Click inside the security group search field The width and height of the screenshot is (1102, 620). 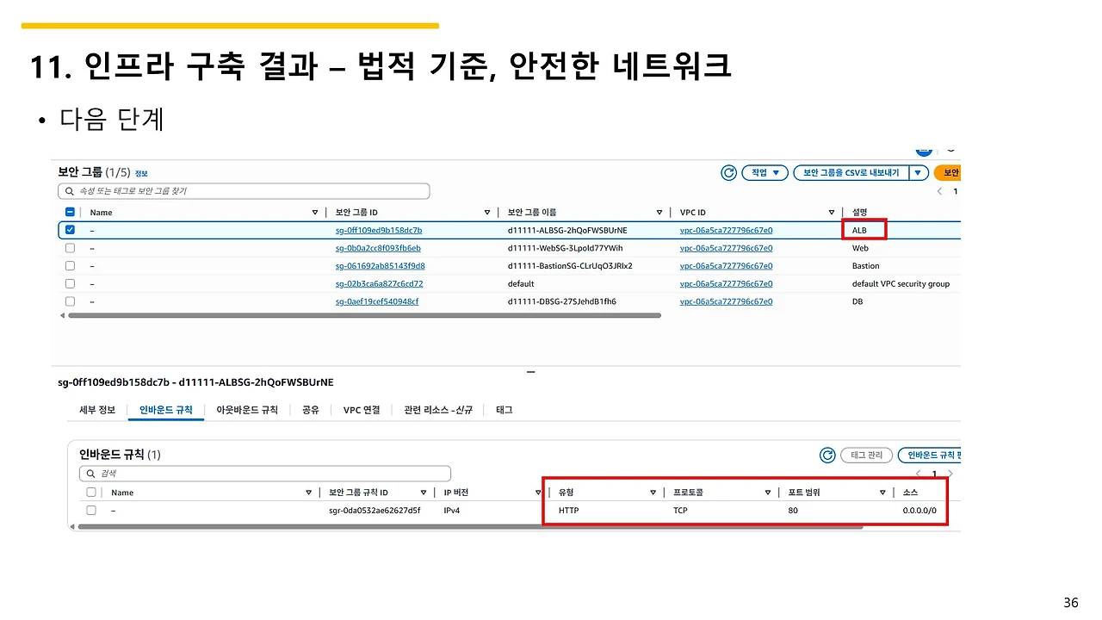coord(241,190)
